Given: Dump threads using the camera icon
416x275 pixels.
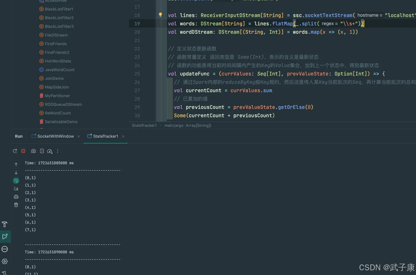Looking at the screenshot, I should [33, 151].
